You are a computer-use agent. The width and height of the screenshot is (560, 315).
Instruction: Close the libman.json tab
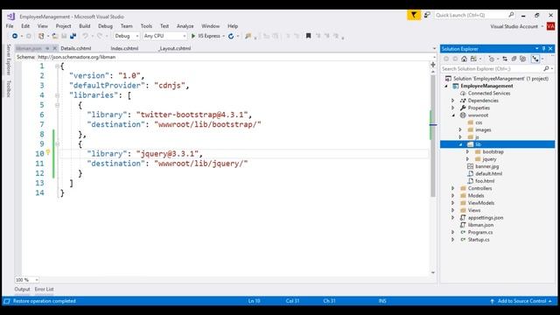click(x=54, y=49)
